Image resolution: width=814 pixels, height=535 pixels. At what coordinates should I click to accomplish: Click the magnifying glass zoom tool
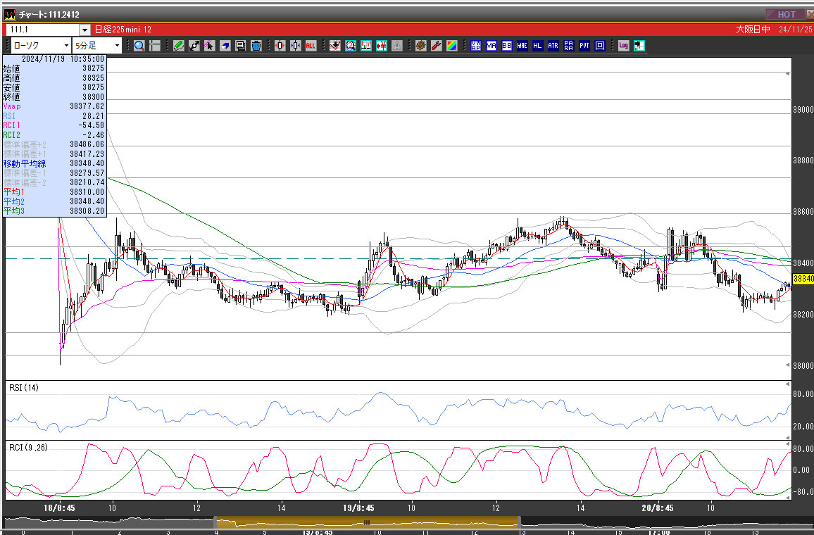coord(139,46)
